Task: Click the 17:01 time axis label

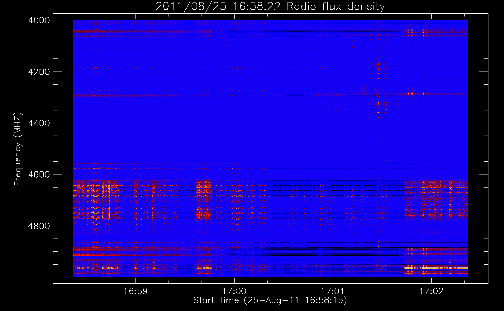Action: click(x=333, y=291)
